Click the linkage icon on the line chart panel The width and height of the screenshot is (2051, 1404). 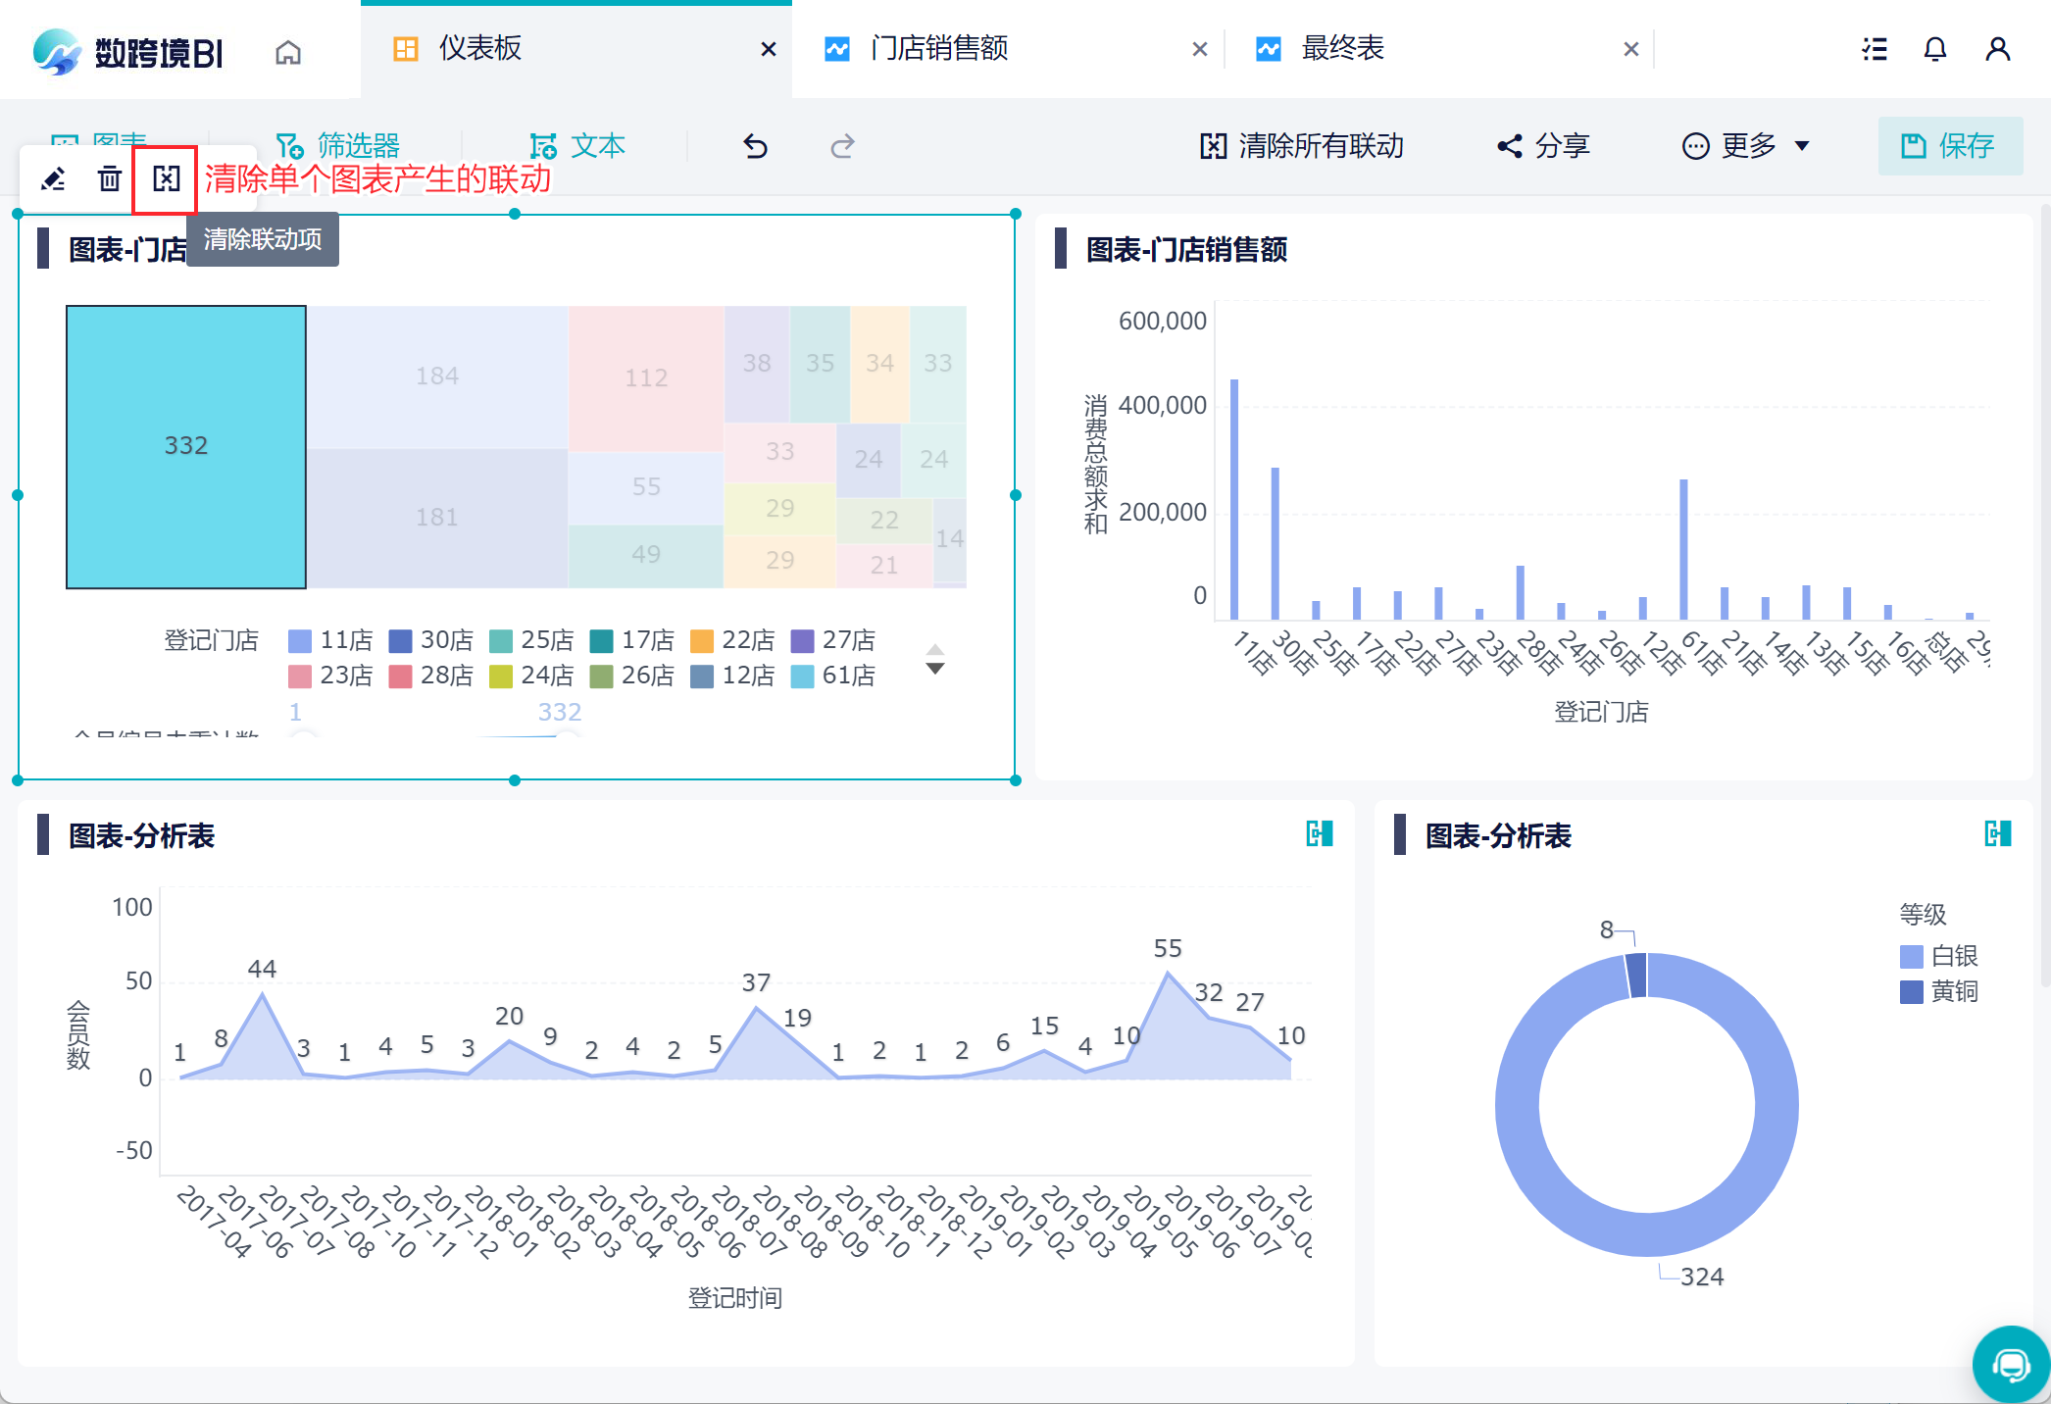click(1319, 834)
